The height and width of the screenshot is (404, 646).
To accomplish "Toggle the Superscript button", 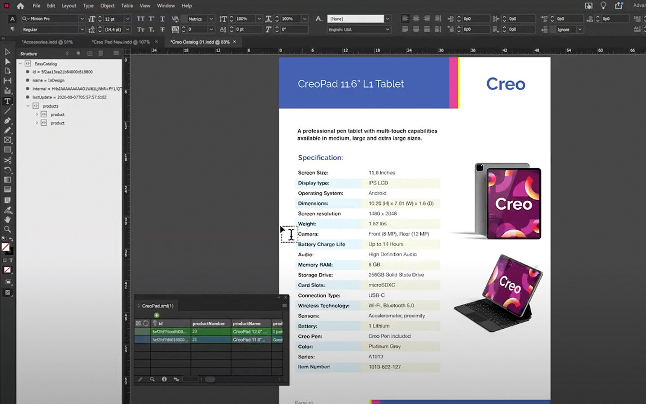I will pos(152,19).
